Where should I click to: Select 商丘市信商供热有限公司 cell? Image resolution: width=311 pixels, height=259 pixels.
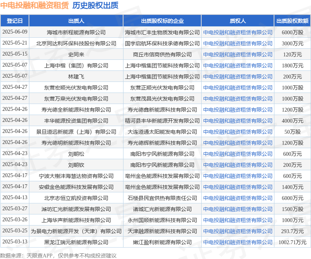point(162,54)
